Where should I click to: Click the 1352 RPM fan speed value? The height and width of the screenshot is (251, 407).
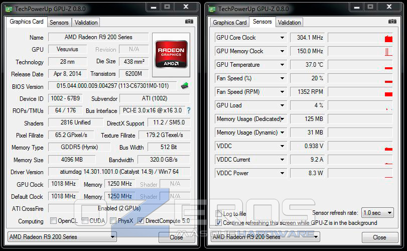point(307,92)
